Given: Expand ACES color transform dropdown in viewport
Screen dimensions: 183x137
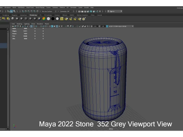Looking at the screenshot, I should (133, 26).
